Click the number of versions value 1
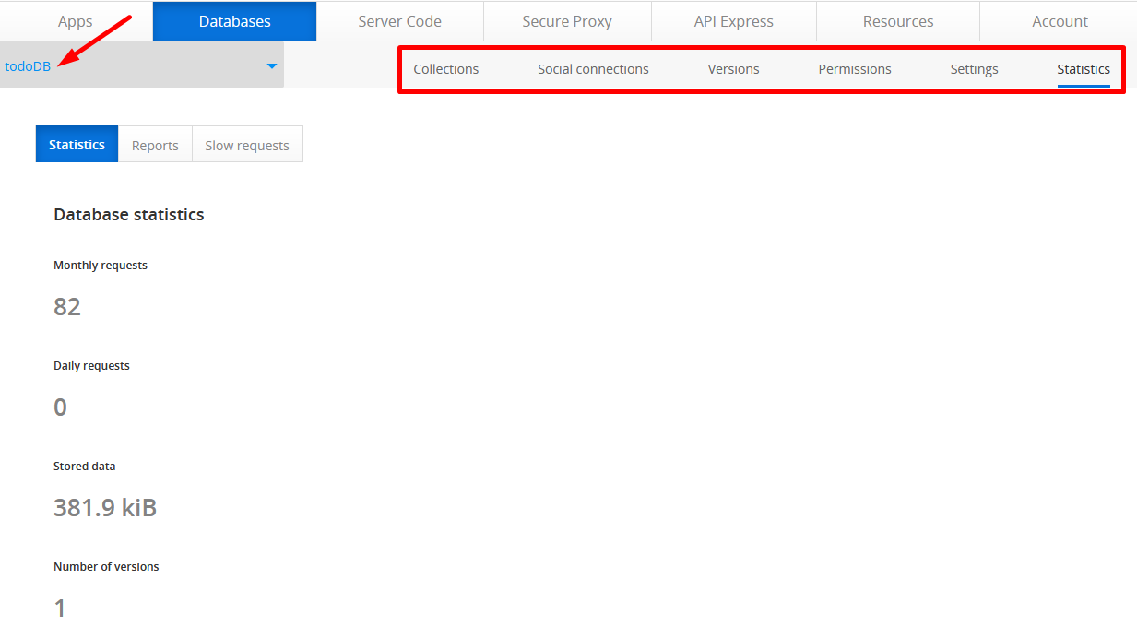Viewport: 1137px width, 638px height. (60, 608)
